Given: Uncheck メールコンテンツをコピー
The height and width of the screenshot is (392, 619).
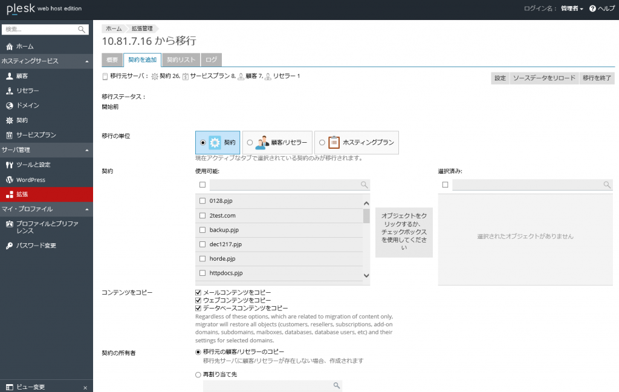Looking at the screenshot, I should pos(198,292).
